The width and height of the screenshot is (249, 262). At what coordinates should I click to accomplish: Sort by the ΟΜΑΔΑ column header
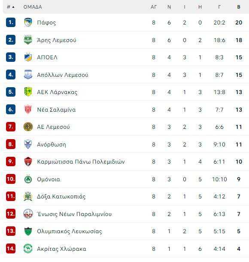[x=33, y=7]
